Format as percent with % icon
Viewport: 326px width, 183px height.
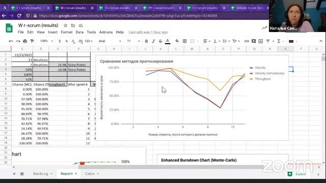coord(67,41)
